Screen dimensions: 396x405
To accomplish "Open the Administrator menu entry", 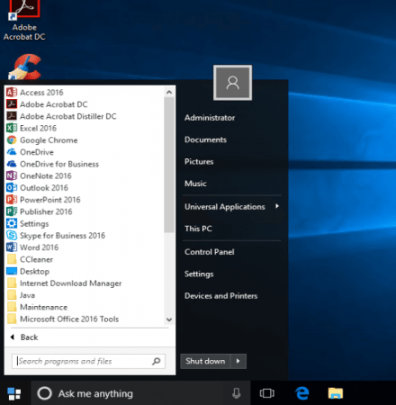I will coord(210,118).
